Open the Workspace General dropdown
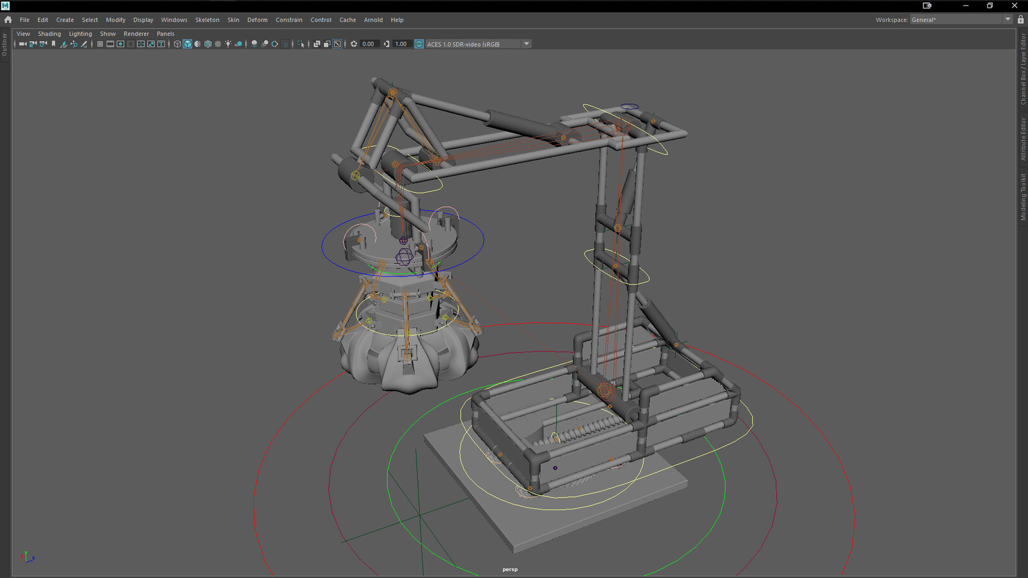 point(961,20)
